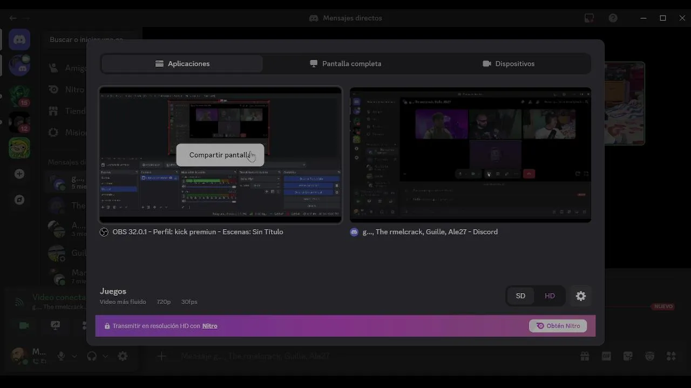Open the Pantalla completa tab
The image size is (691, 388).
pyautogui.click(x=345, y=64)
